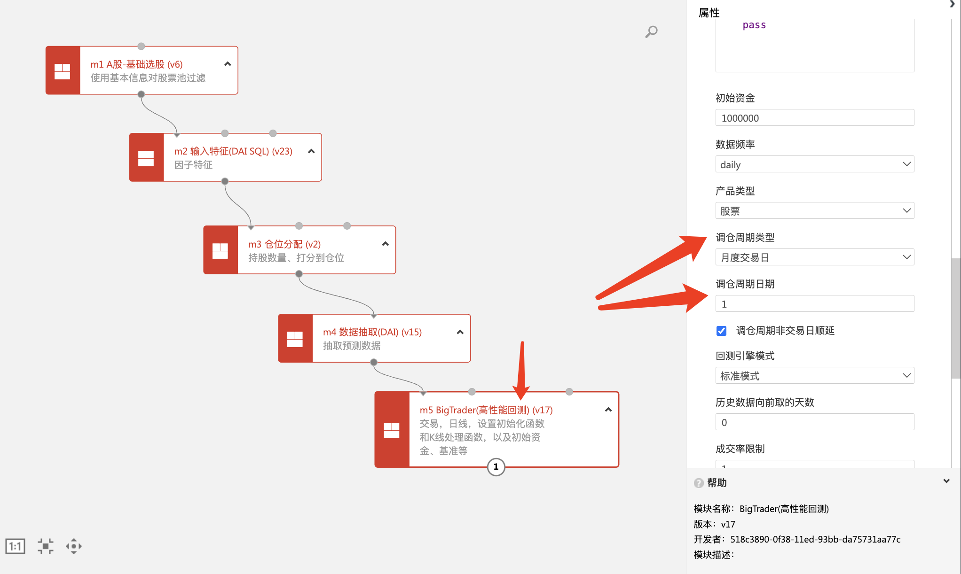Collapse the m4 数据抽取 module chevron
The width and height of the screenshot is (961, 574).
[460, 332]
